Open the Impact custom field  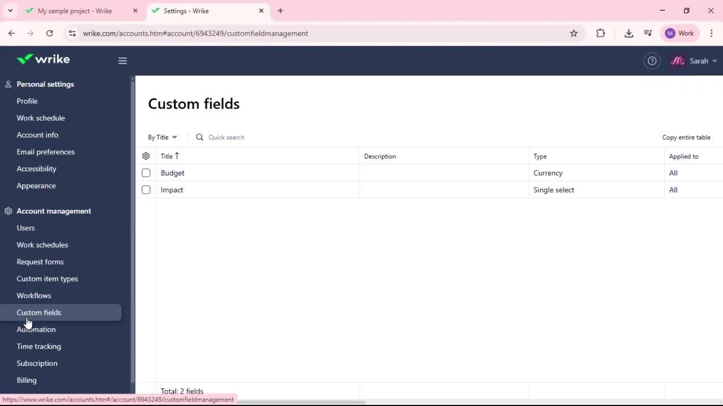pos(172,190)
